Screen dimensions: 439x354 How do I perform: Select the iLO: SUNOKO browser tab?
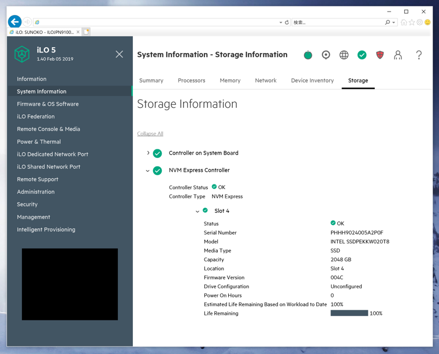(x=42, y=32)
